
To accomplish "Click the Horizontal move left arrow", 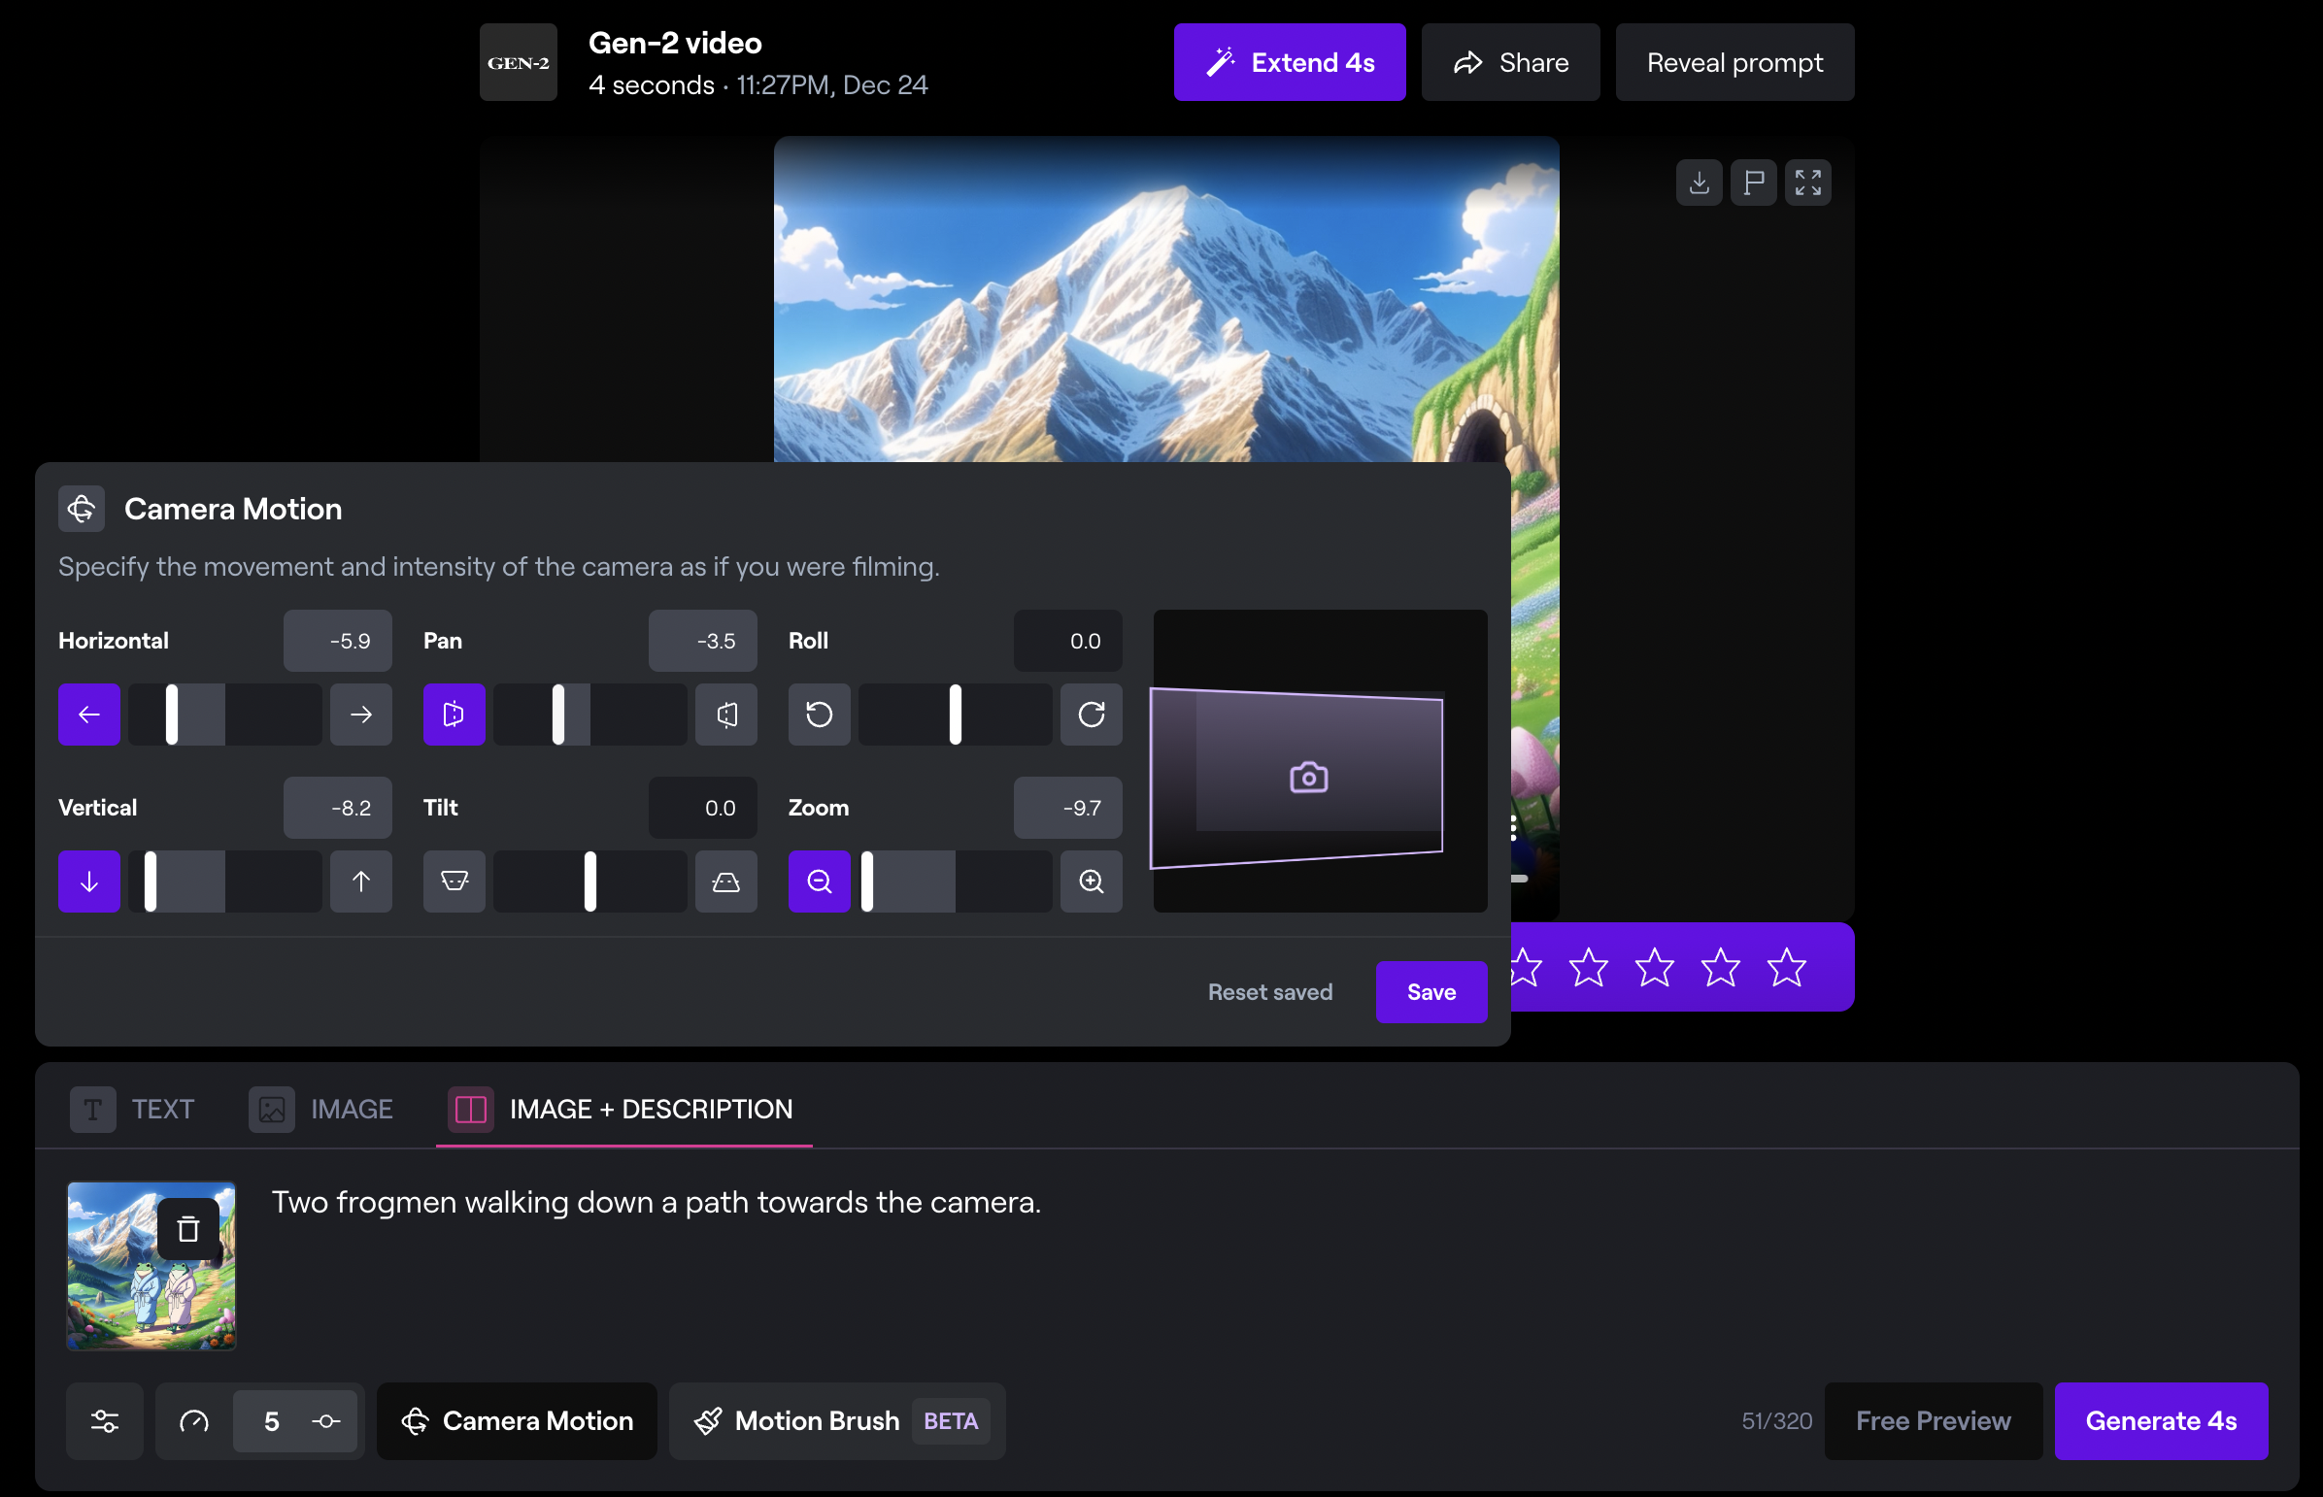I will [88, 715].
